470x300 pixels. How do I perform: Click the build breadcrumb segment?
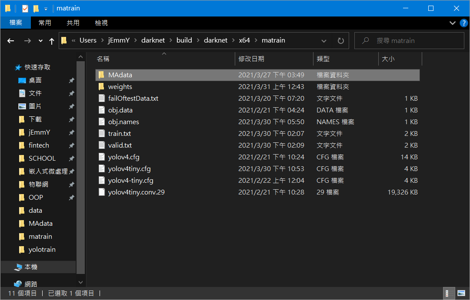pos(184,40)
